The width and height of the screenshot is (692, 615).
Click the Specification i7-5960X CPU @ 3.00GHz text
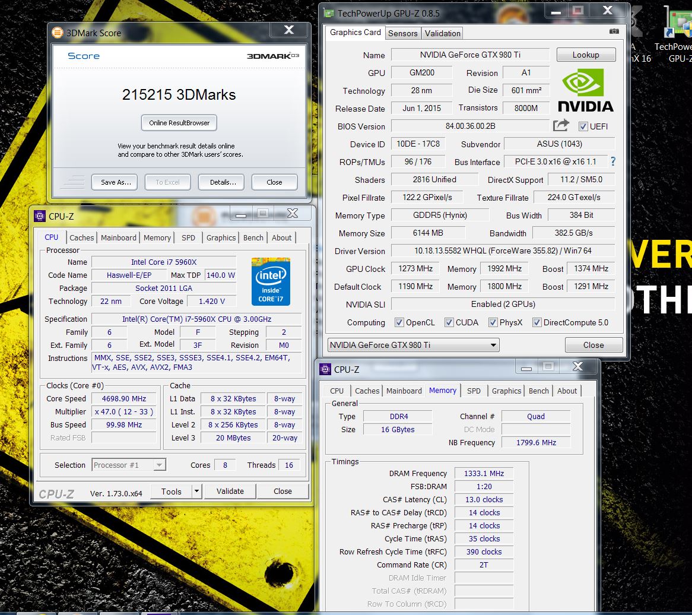197,319
